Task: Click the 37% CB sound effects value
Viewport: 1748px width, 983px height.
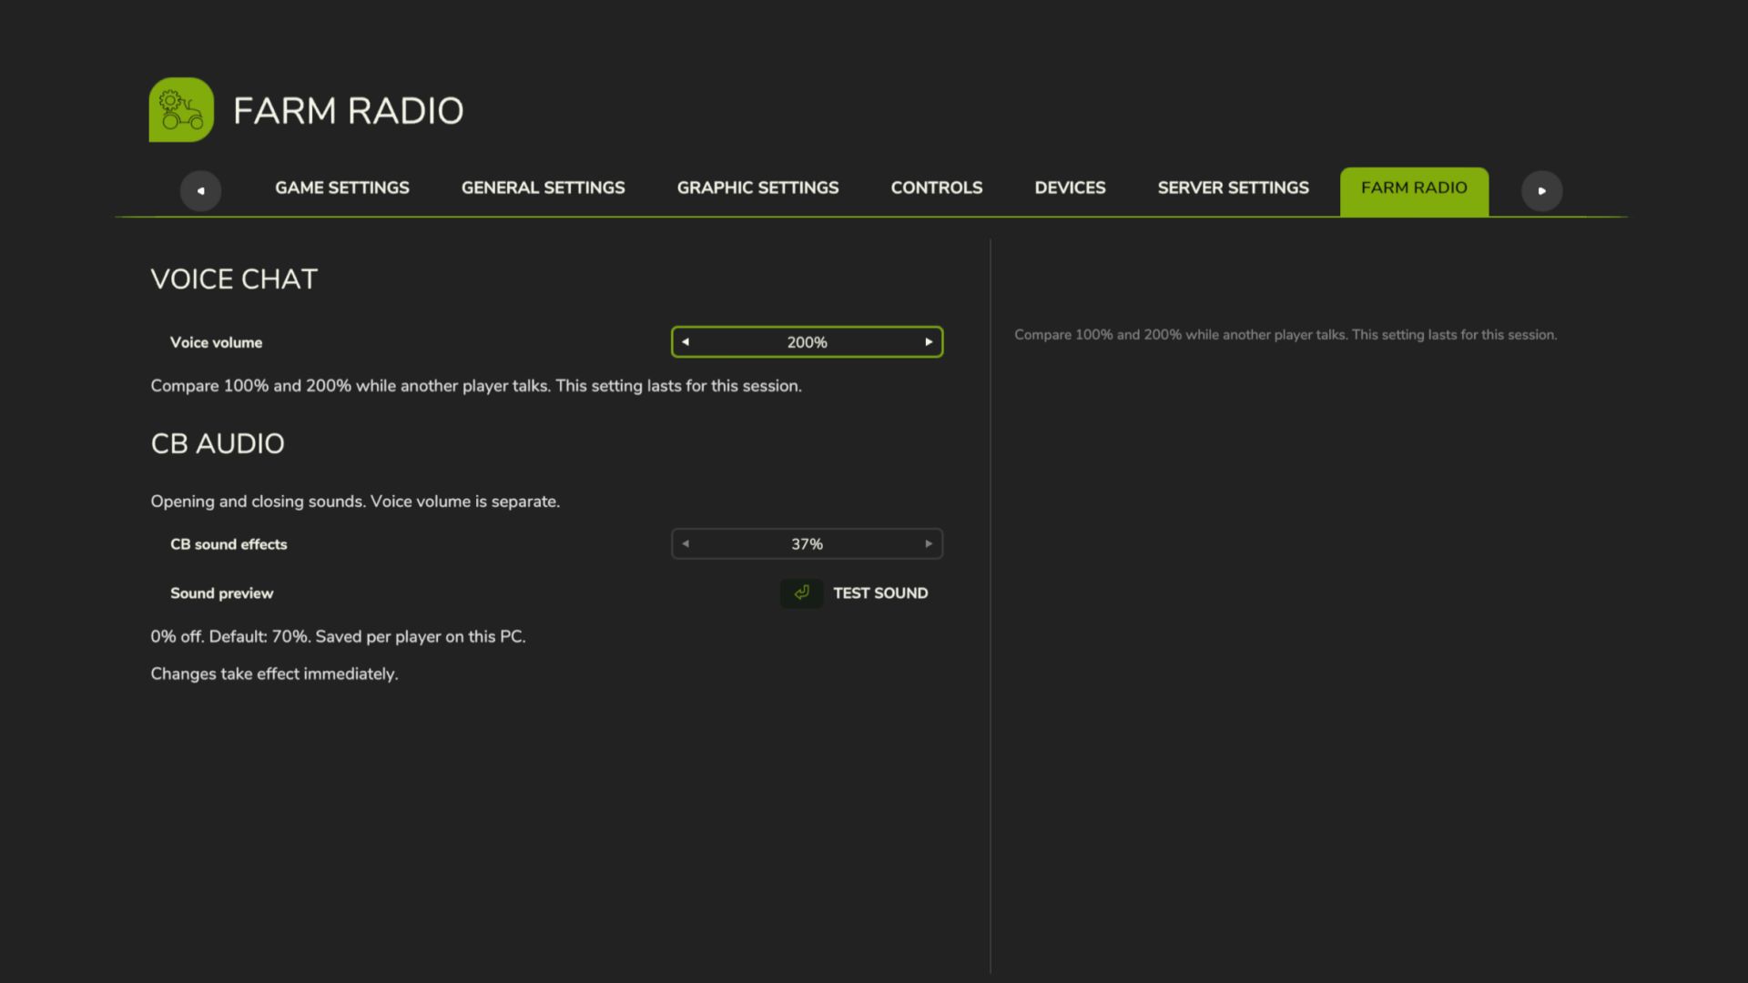Action: point(807,544)
